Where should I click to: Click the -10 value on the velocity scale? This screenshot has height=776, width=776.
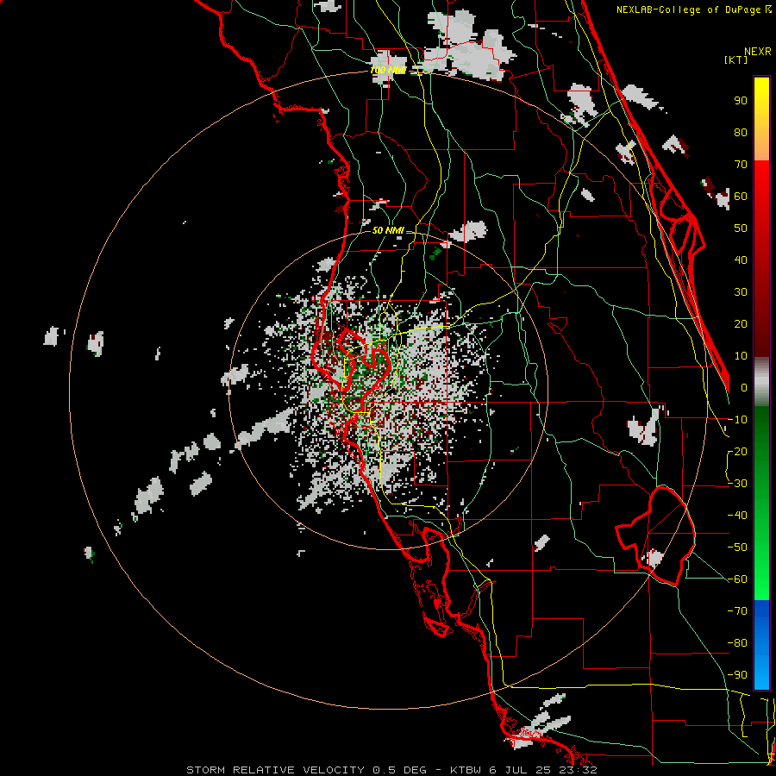pos(737,420)
